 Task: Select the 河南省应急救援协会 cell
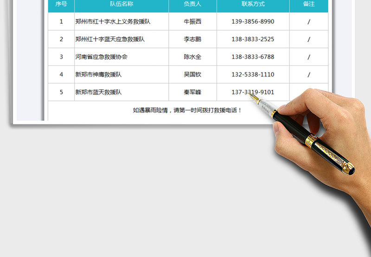point(102,57)
